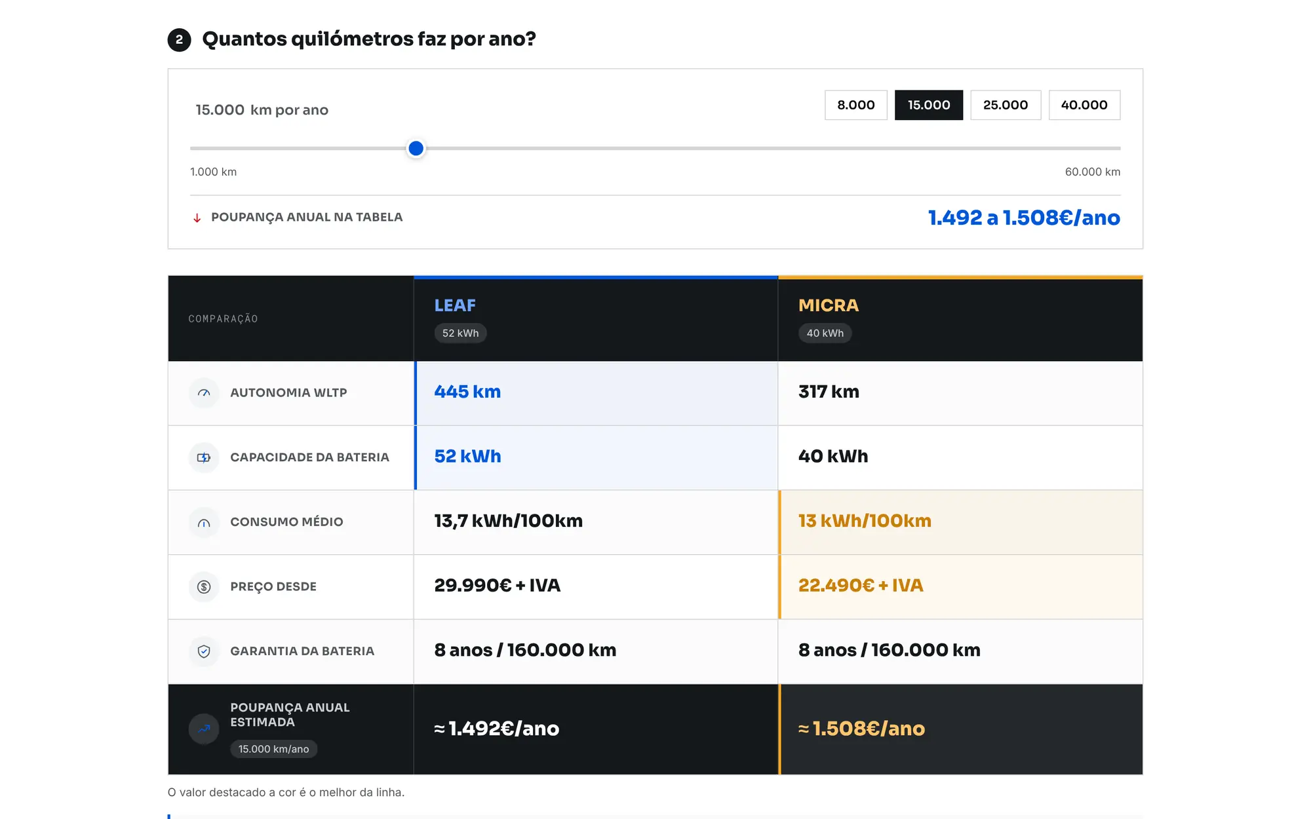Click the 445 km autonomy value
Image resolution: width=1311 pixels, height=819 pixels.
click(x=467, y=392)
